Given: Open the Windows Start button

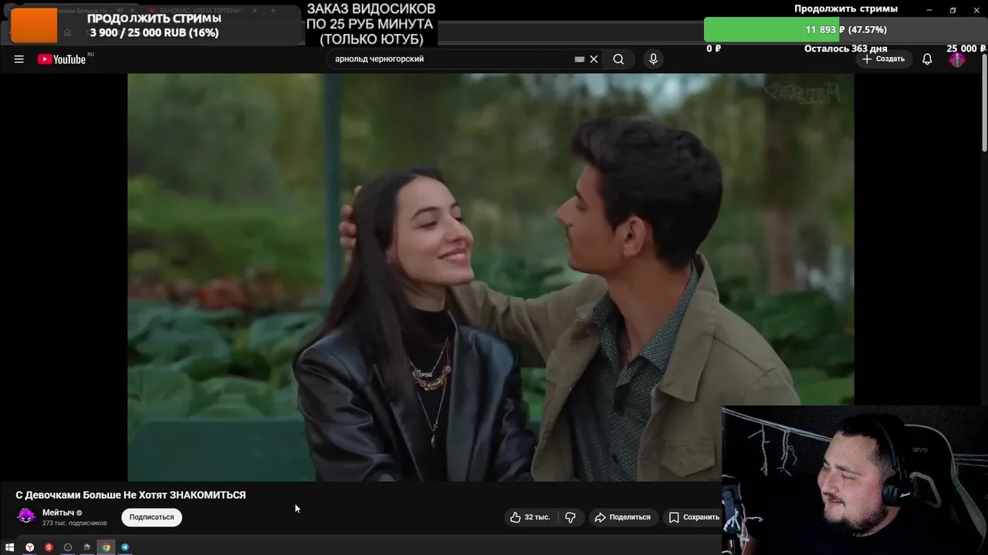Looking at the screenshot, I should 10,547.
